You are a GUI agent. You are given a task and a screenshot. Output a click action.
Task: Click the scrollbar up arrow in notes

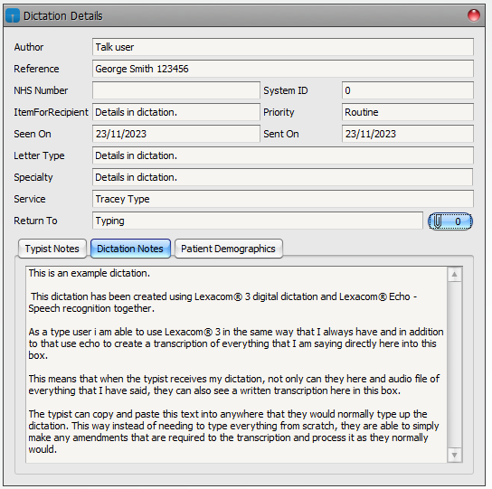click(454, 275)
